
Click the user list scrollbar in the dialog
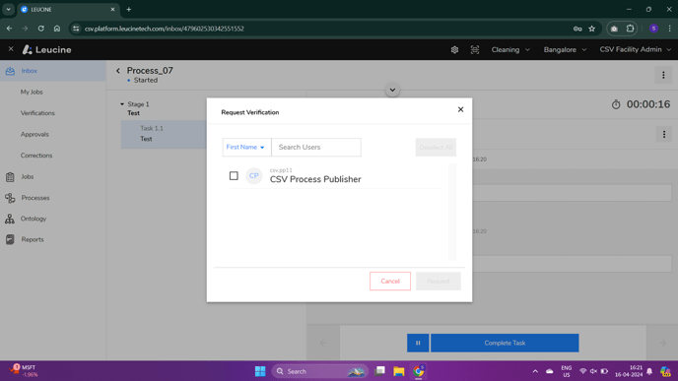point(452,212)
